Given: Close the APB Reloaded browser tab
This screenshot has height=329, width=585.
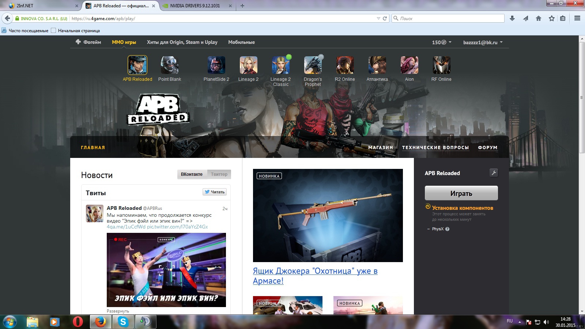Looking at the screenshot, I should coord(154,6).
